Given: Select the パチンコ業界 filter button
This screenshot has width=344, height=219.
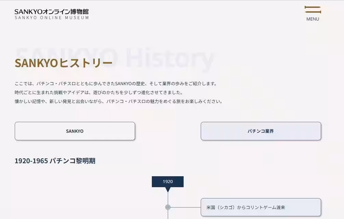Looking at the screenshot, I should tap(261, 131).
